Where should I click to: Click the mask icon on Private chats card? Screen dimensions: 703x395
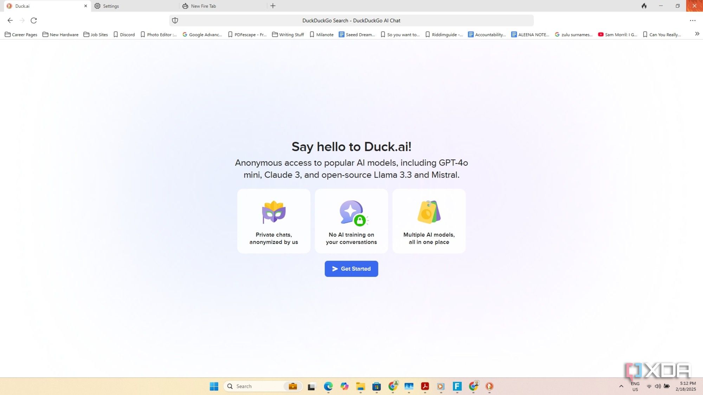273,212
